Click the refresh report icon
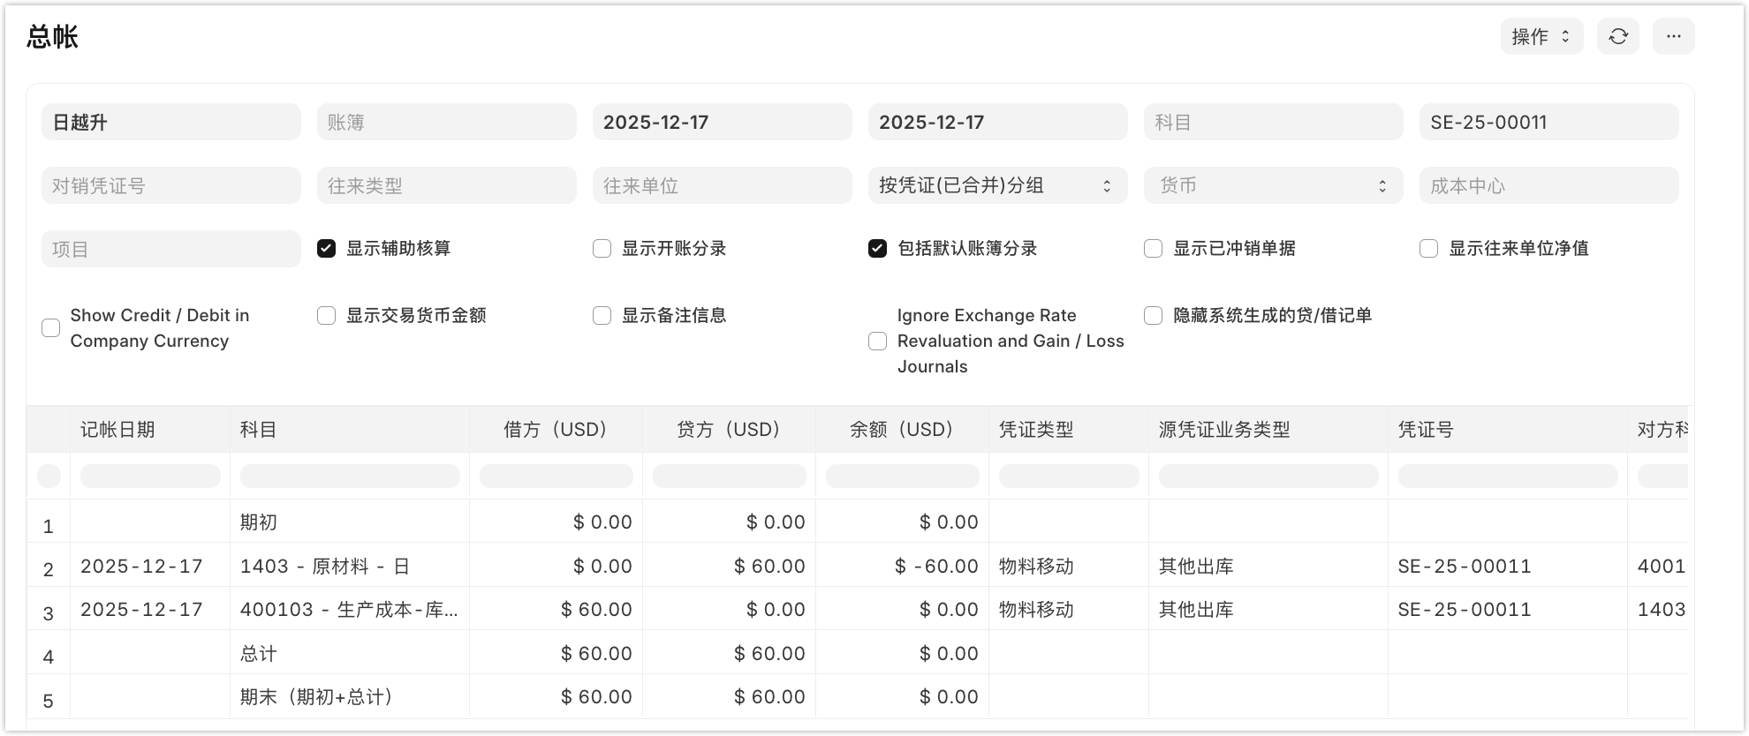Screen dimensions: 1749x736 point(1617,36)
